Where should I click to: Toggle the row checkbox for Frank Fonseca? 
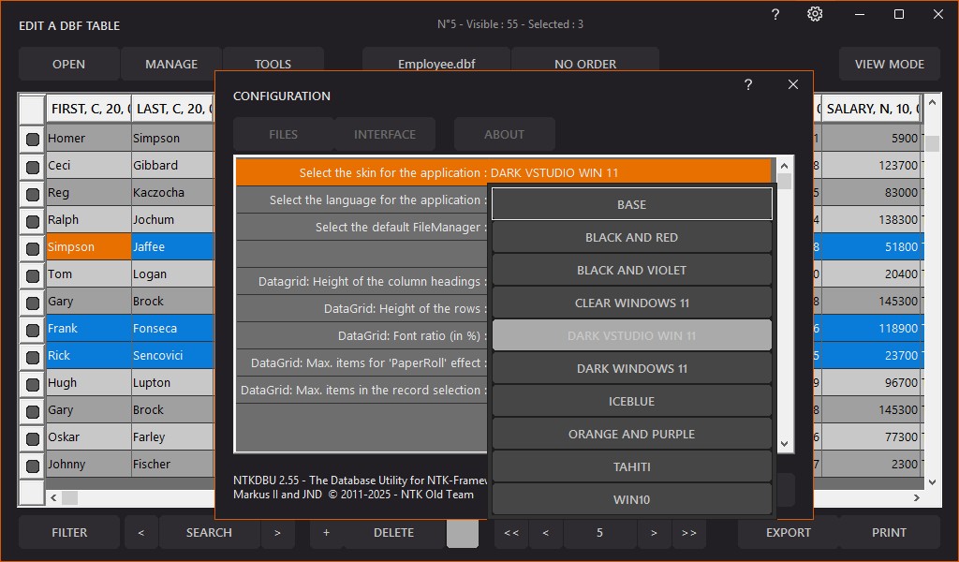point(33,330)
